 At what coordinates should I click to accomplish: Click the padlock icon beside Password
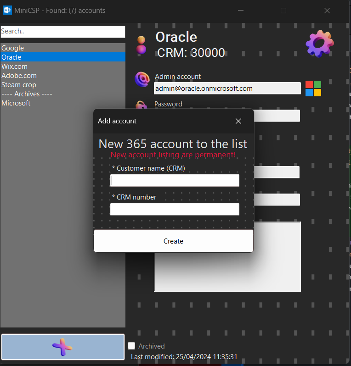[142, 105]
